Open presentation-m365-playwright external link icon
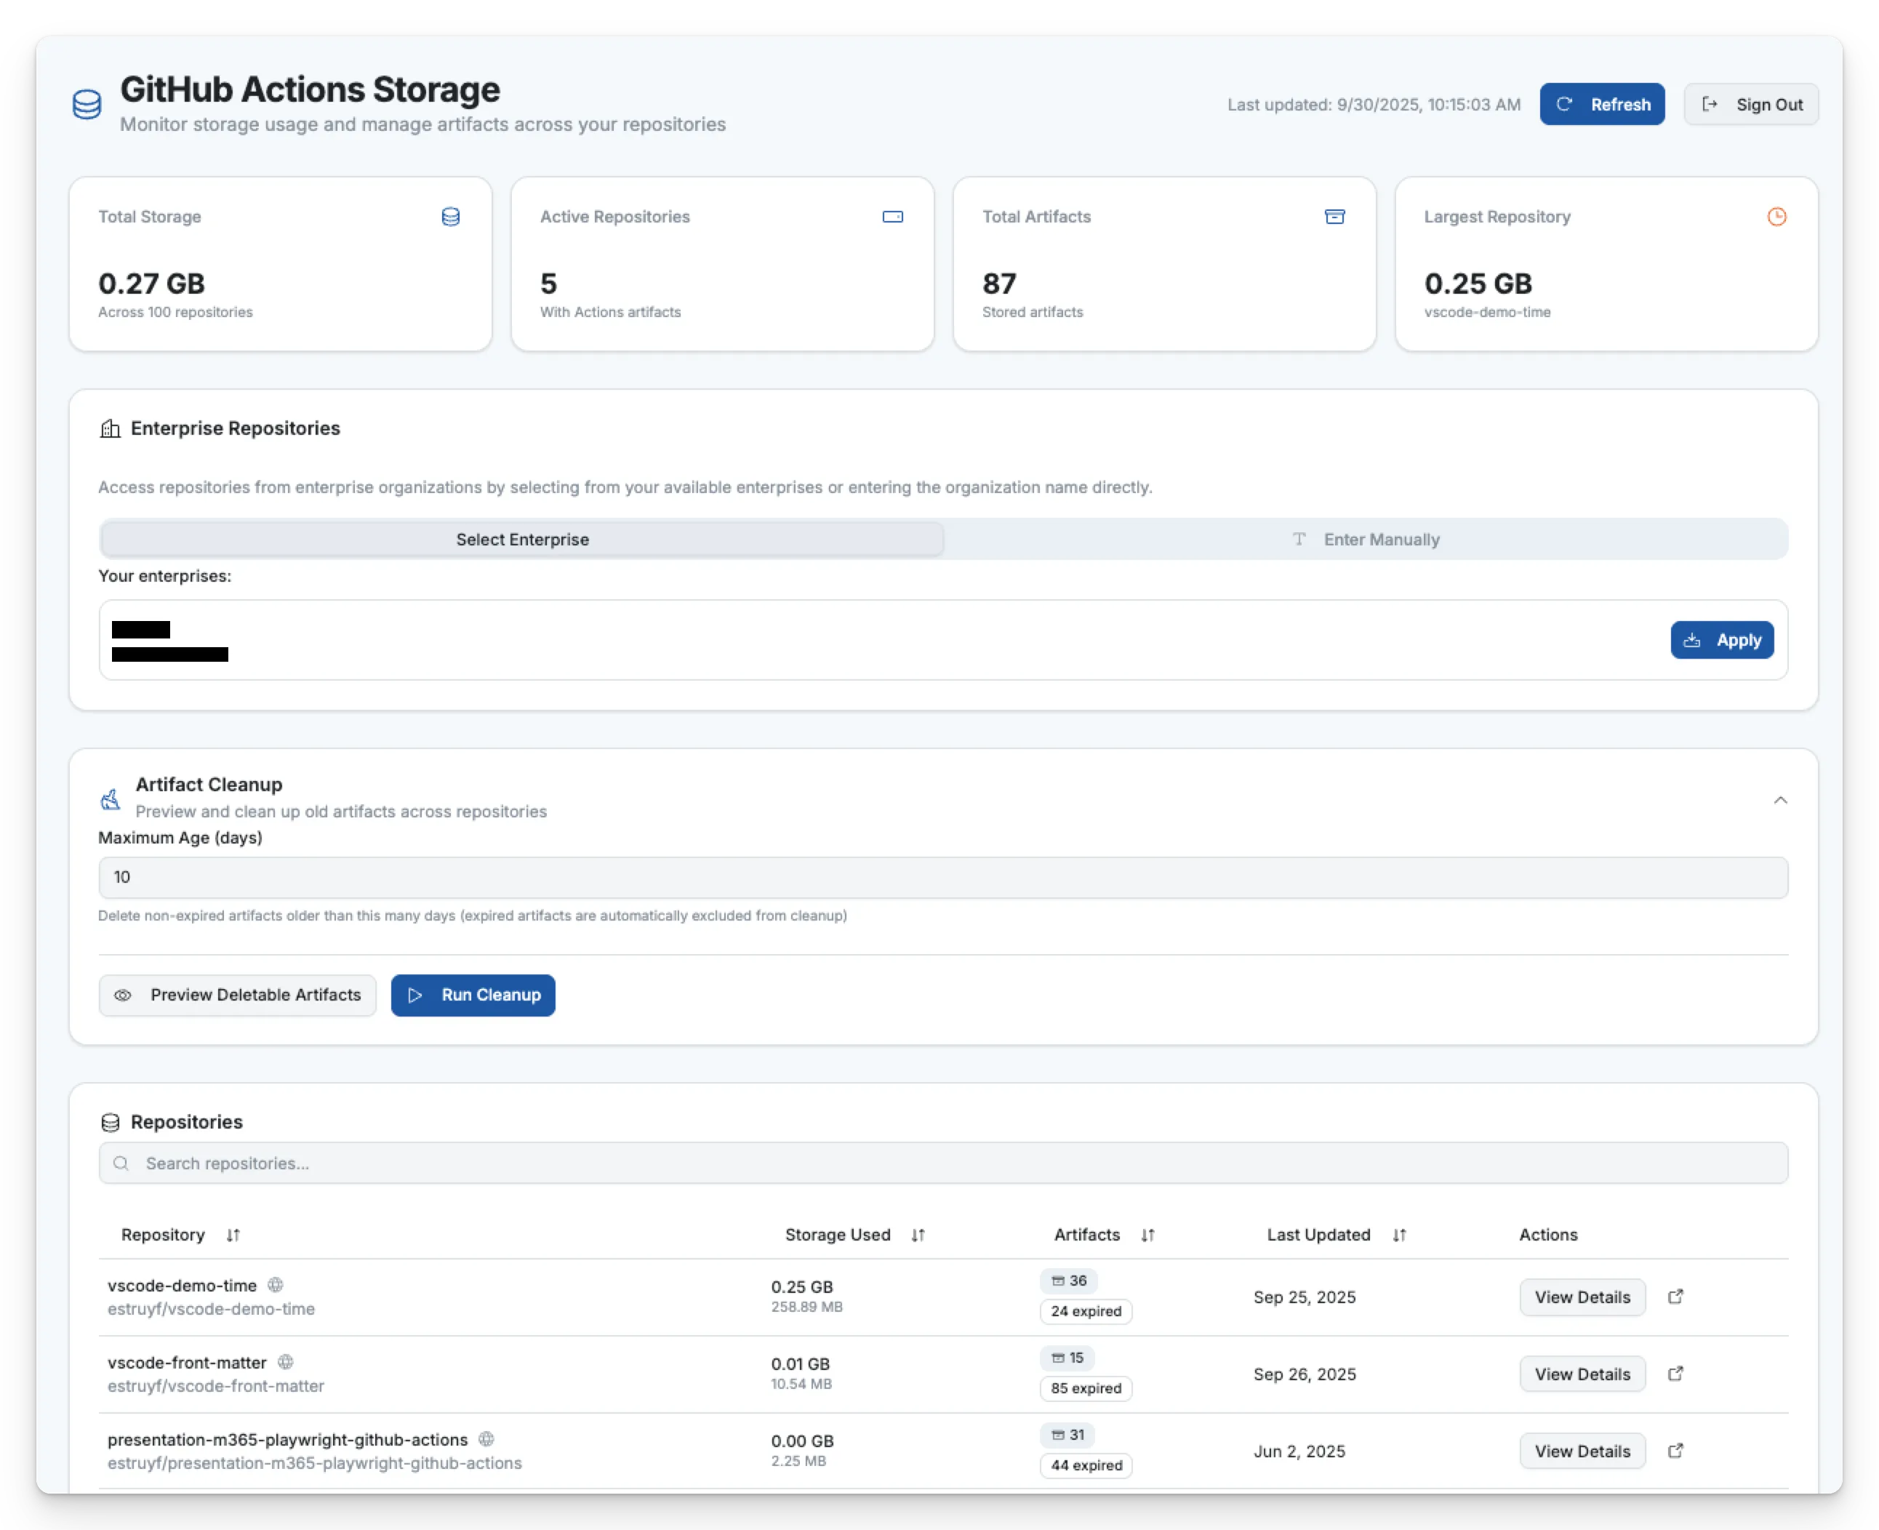This screenshot has height=1530, width=1879. point(1675,1450)
